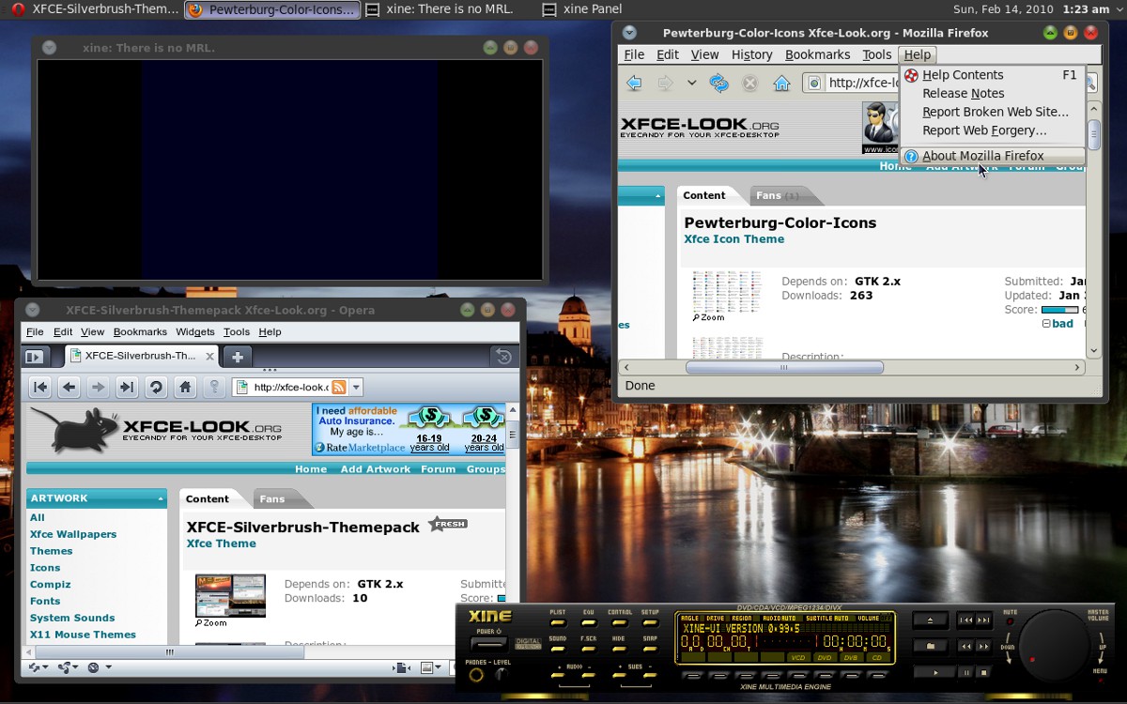Click the RSS feed icon in Opera's address bar
This screenshot has width=1127, height=704.
[x=339, y=387]
